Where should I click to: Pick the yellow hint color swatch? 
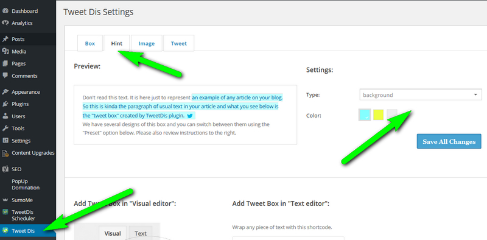tap(378, 115)
